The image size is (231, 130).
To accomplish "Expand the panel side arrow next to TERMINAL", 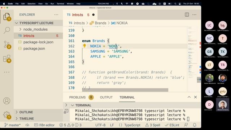I will [66, 105].
